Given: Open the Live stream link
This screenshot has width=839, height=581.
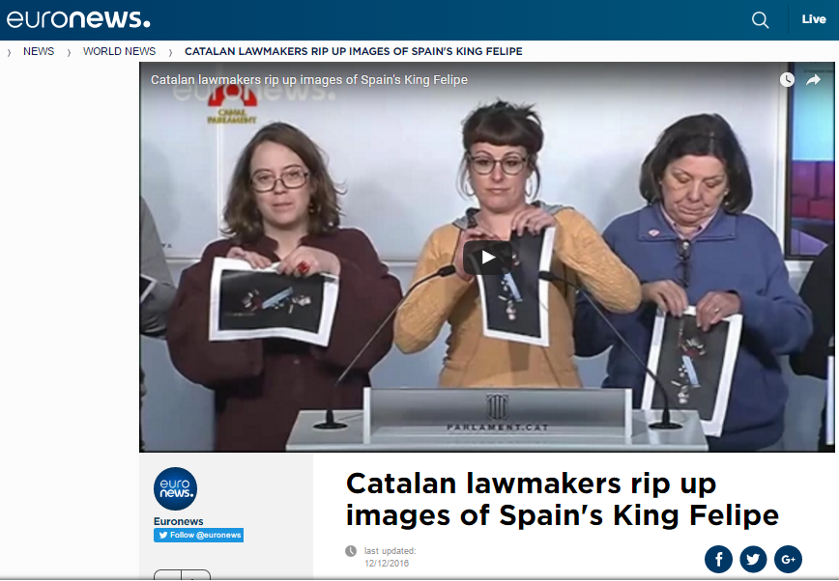Looking at the screenshot, I should click(x=814, y=19).
